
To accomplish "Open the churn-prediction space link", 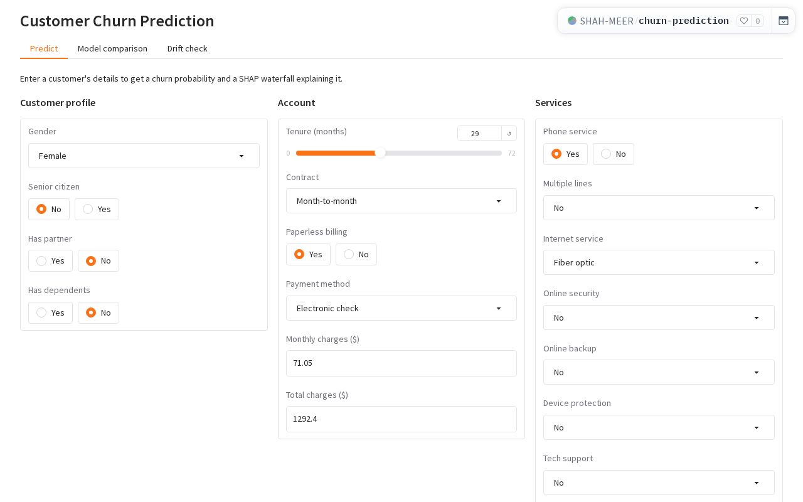I will [684, 21].
